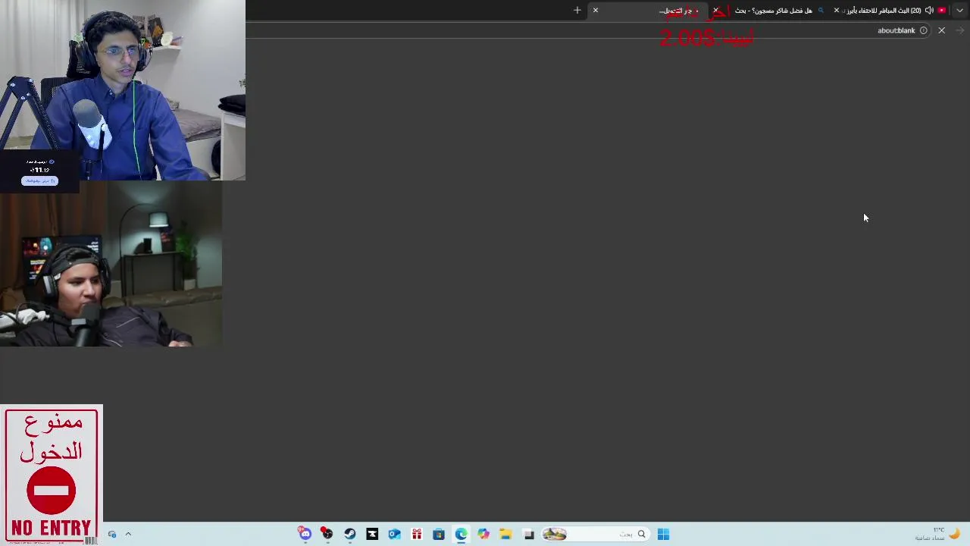970x546 pixels.
Task: Open File Explorer from the taskbar
Action: pos(505,534)
